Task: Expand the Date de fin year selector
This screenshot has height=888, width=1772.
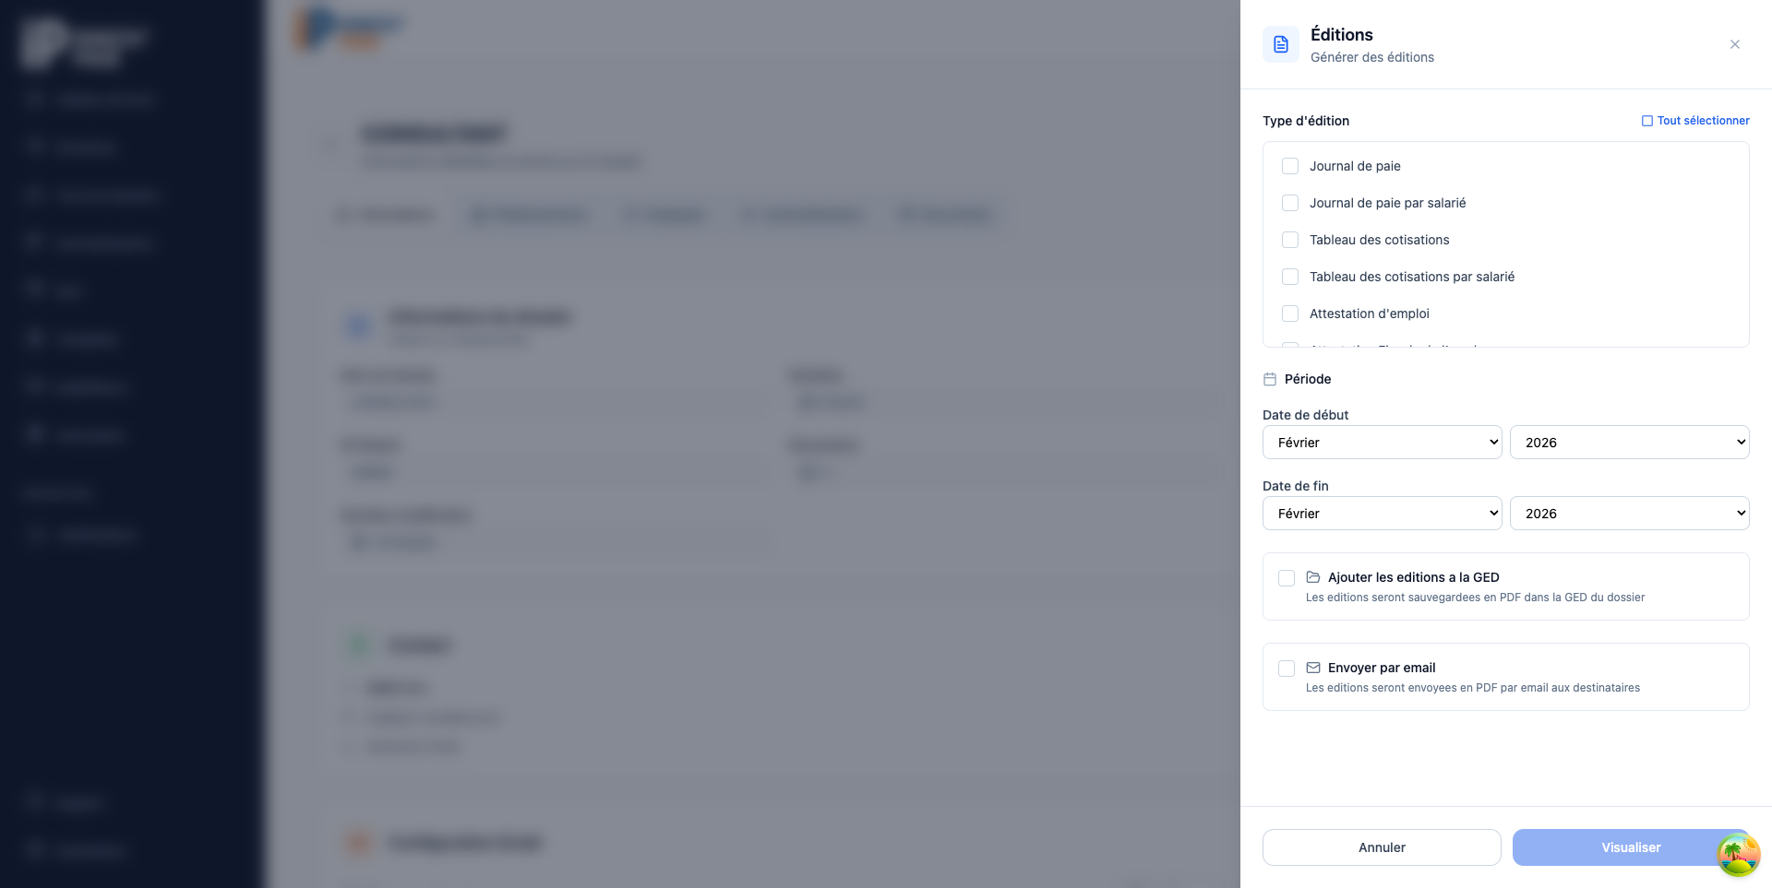Action: point(1630,514)
